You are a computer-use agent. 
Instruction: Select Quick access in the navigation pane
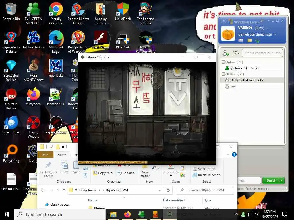(x=57, y=205)
